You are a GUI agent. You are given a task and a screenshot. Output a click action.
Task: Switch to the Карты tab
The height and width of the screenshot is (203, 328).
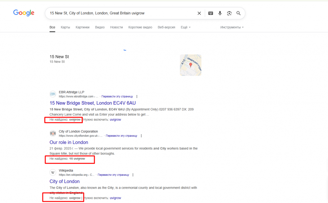[65, 28]
